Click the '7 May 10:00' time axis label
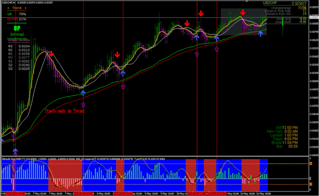 [x=56, y=194]
